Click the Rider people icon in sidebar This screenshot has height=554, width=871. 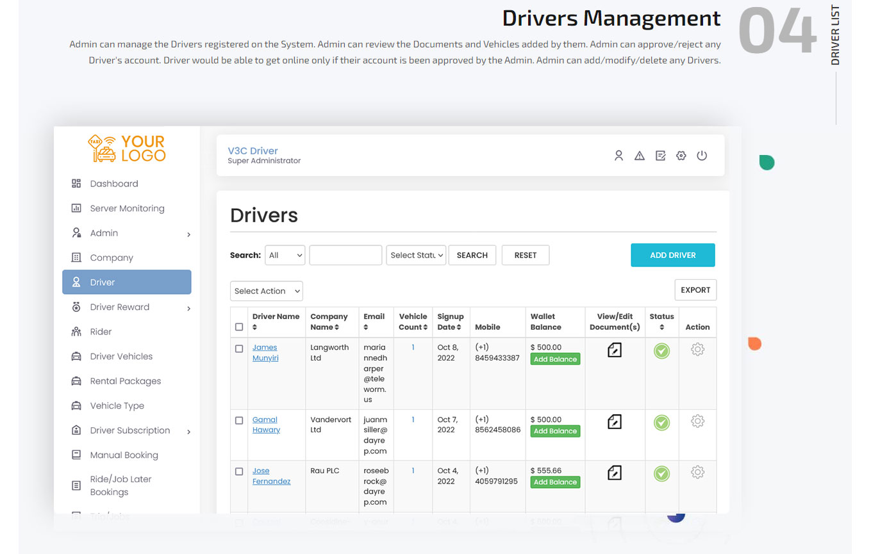point(76,332)
